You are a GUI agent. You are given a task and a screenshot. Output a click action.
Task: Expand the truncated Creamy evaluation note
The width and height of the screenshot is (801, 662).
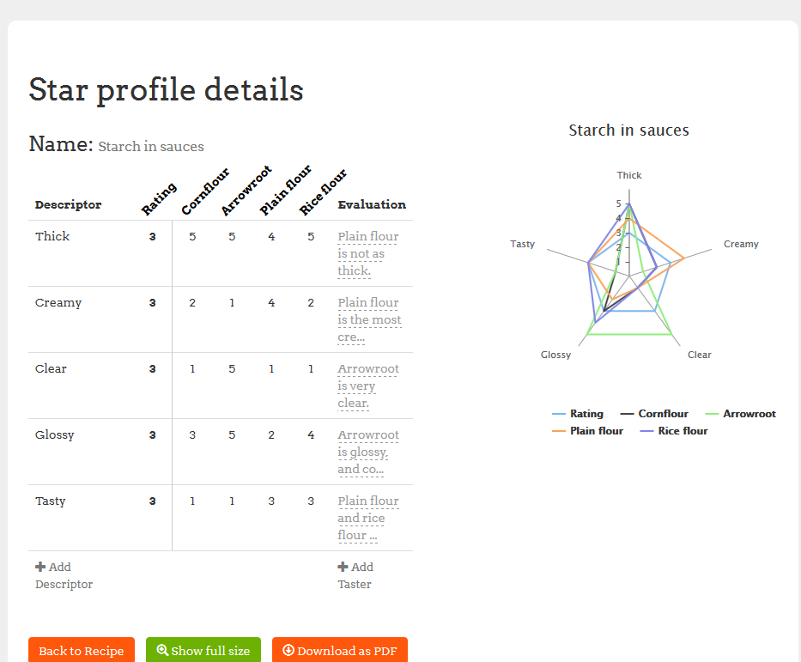[368, 319]
